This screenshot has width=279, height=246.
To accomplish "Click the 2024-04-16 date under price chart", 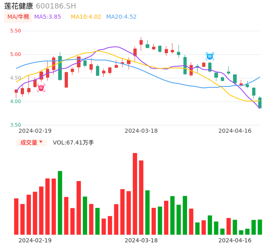I will [x=235, y=131].
